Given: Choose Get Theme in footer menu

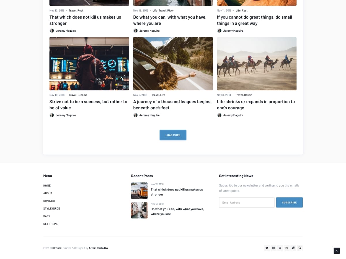Looking at the screenshot, I should point(50,224).
